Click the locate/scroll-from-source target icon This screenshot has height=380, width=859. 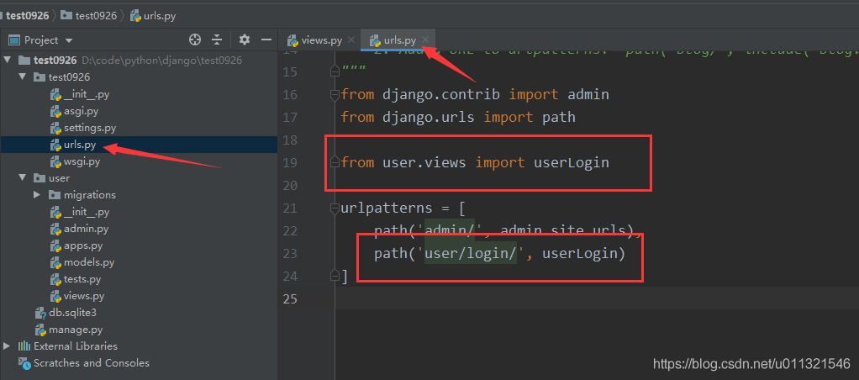(194, 40)
